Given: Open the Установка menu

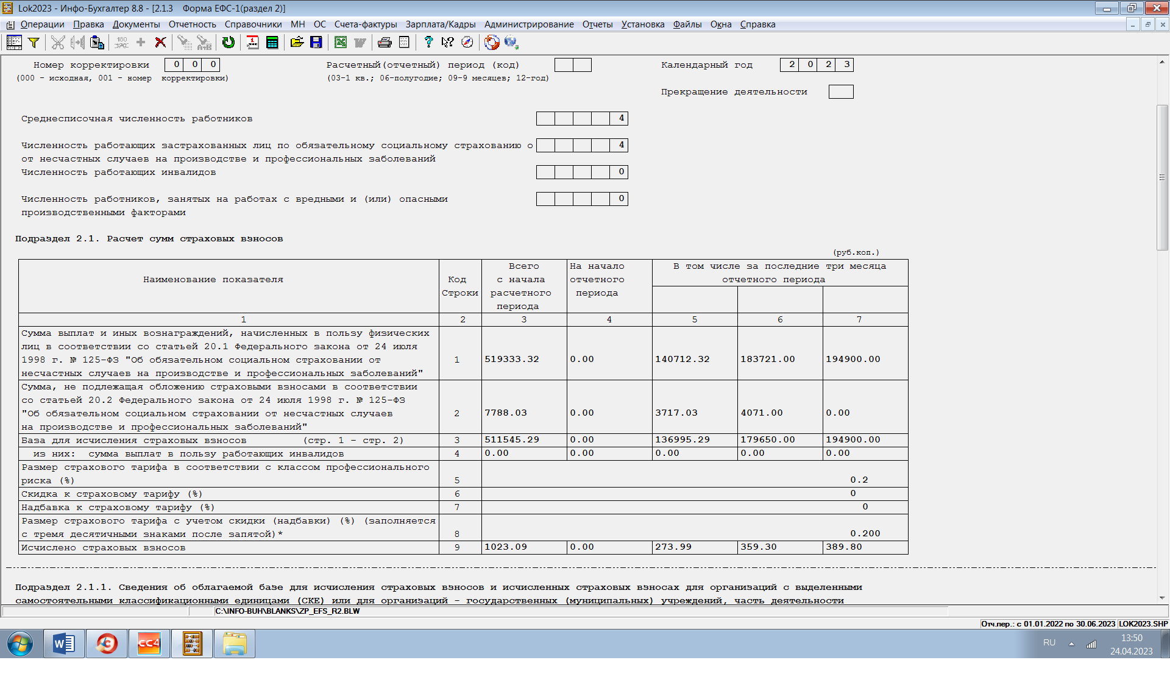Looking at the screenshot, I should (x=643, y=24).
